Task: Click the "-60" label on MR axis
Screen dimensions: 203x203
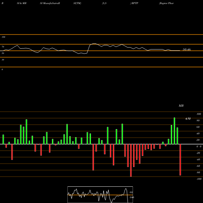Action: click(x=198, y=166)
